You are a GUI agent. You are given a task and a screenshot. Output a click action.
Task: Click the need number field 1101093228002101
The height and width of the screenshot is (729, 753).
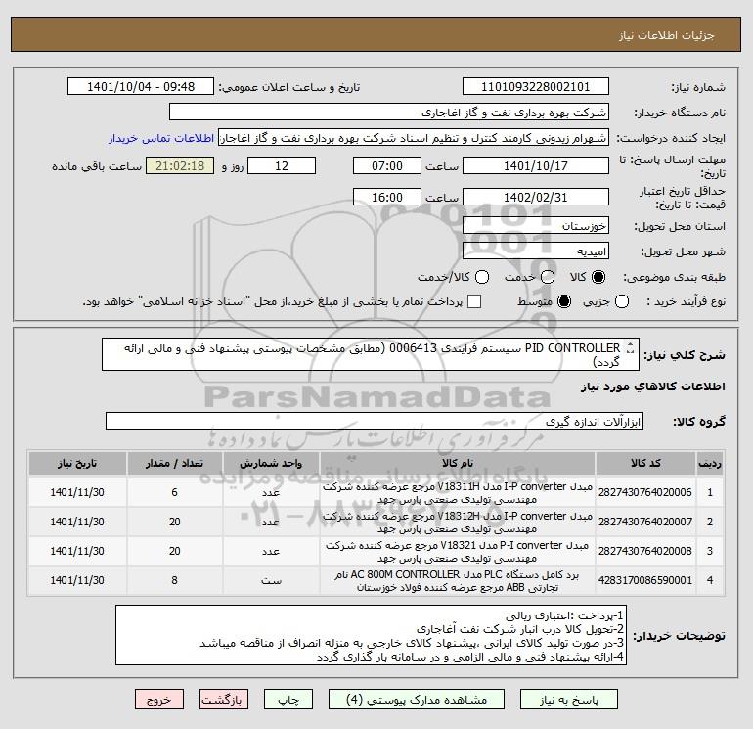536,86
